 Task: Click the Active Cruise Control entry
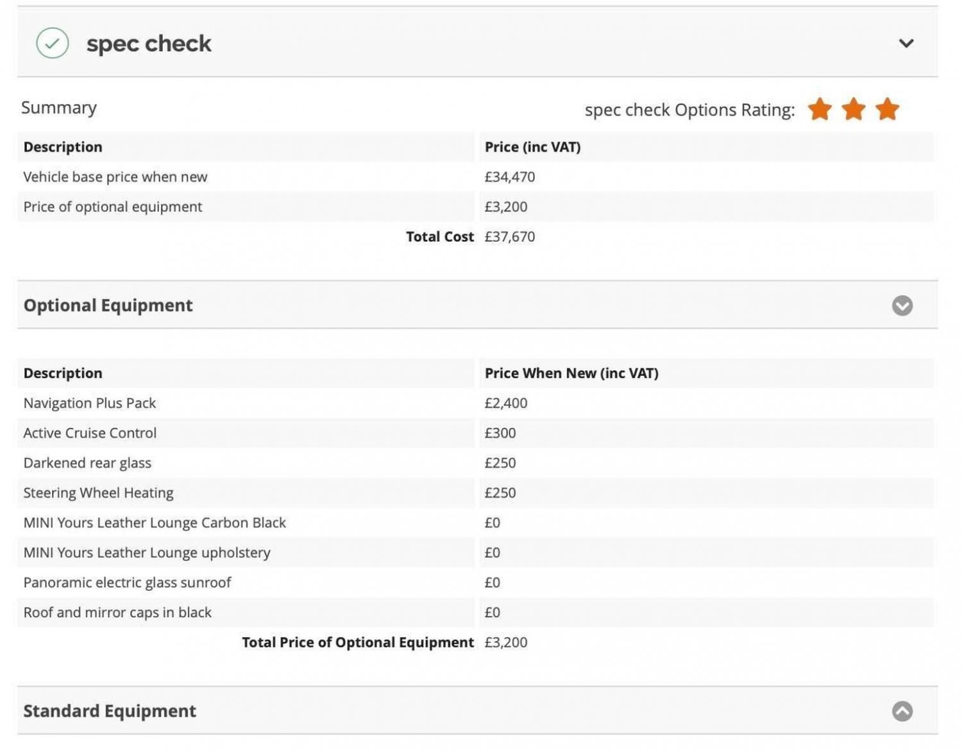[x=90, y=433]
